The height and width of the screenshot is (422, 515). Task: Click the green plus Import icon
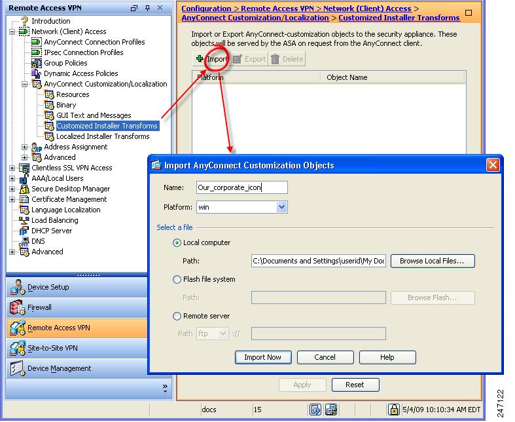coord(200,59)
